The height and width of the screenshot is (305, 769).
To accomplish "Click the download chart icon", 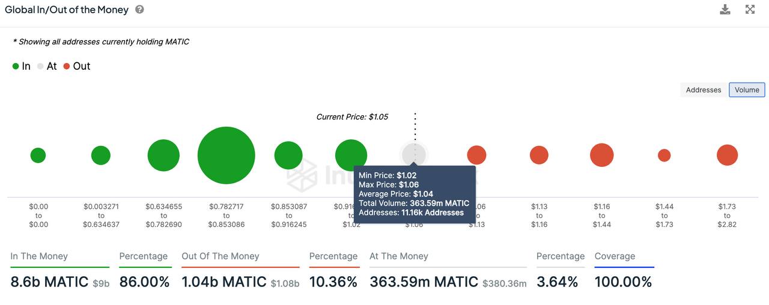I will point(725,10).
